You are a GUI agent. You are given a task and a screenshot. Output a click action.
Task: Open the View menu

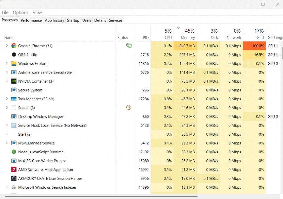coord(37,12)
